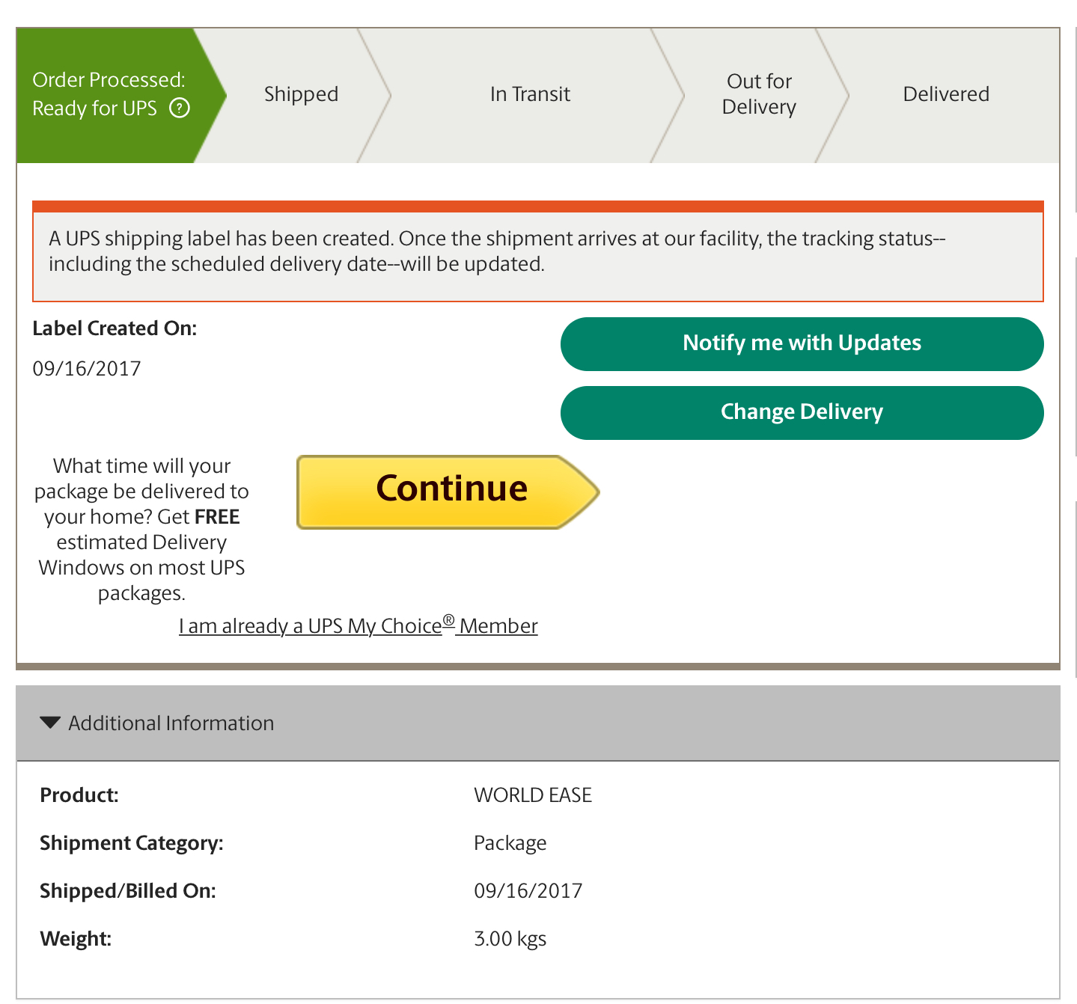Image resolution: width=1077 pixels, height=1004 pixels.
Task: Click the Weight label
Action: pyautogui.click(x=76, y=939)
